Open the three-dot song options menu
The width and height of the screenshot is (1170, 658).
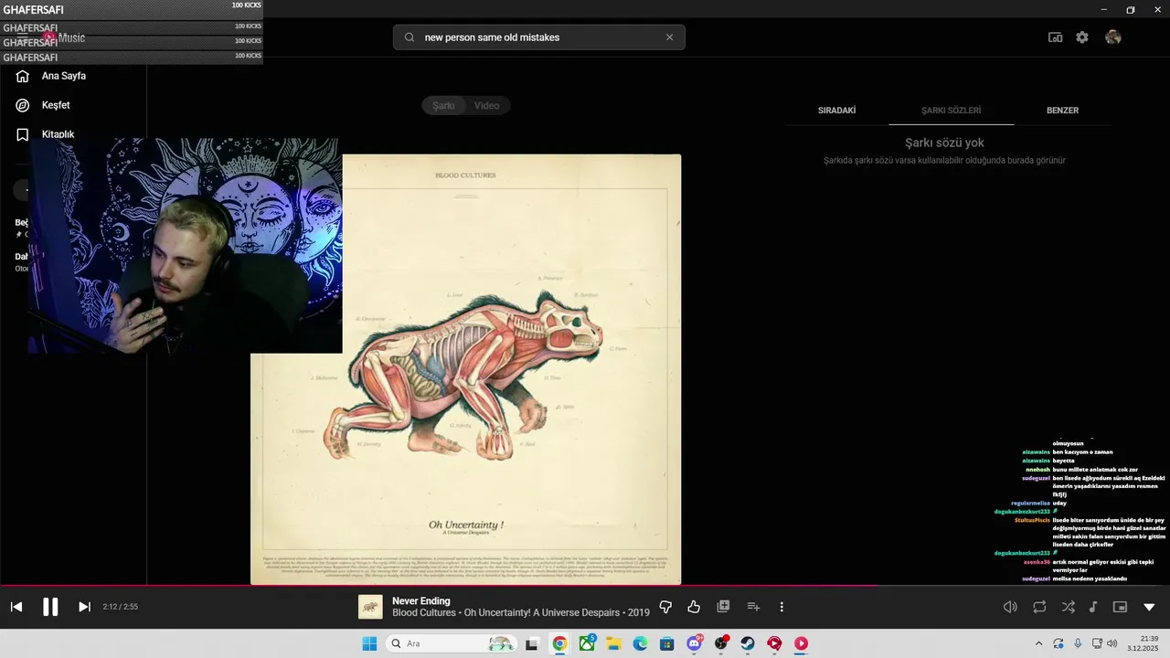coord(782,607)
